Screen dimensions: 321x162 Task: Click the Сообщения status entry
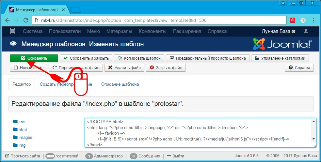pos(145,156)
